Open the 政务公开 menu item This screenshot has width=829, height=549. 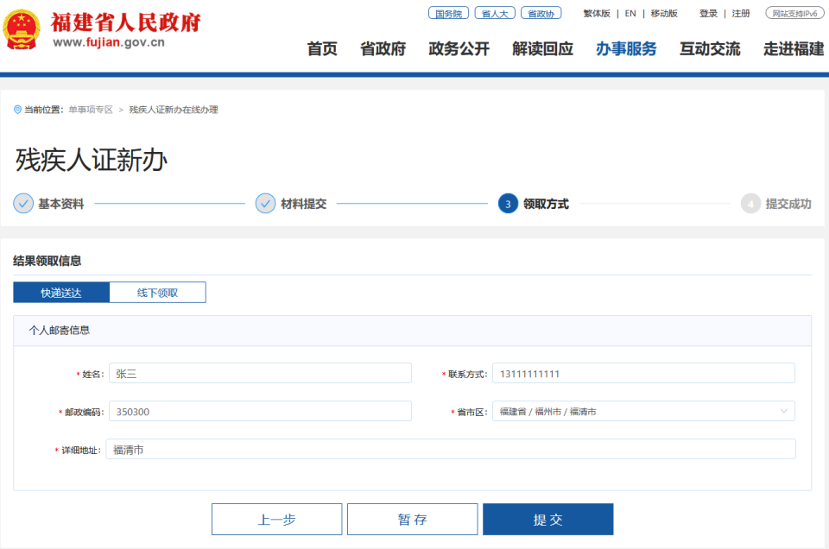pyautogui.click(x=459, y=48)
